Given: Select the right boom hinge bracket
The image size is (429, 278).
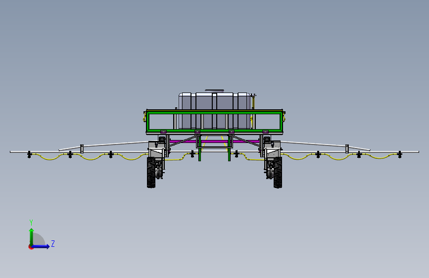Looking at the screenshot, I should tap(347, 149).
